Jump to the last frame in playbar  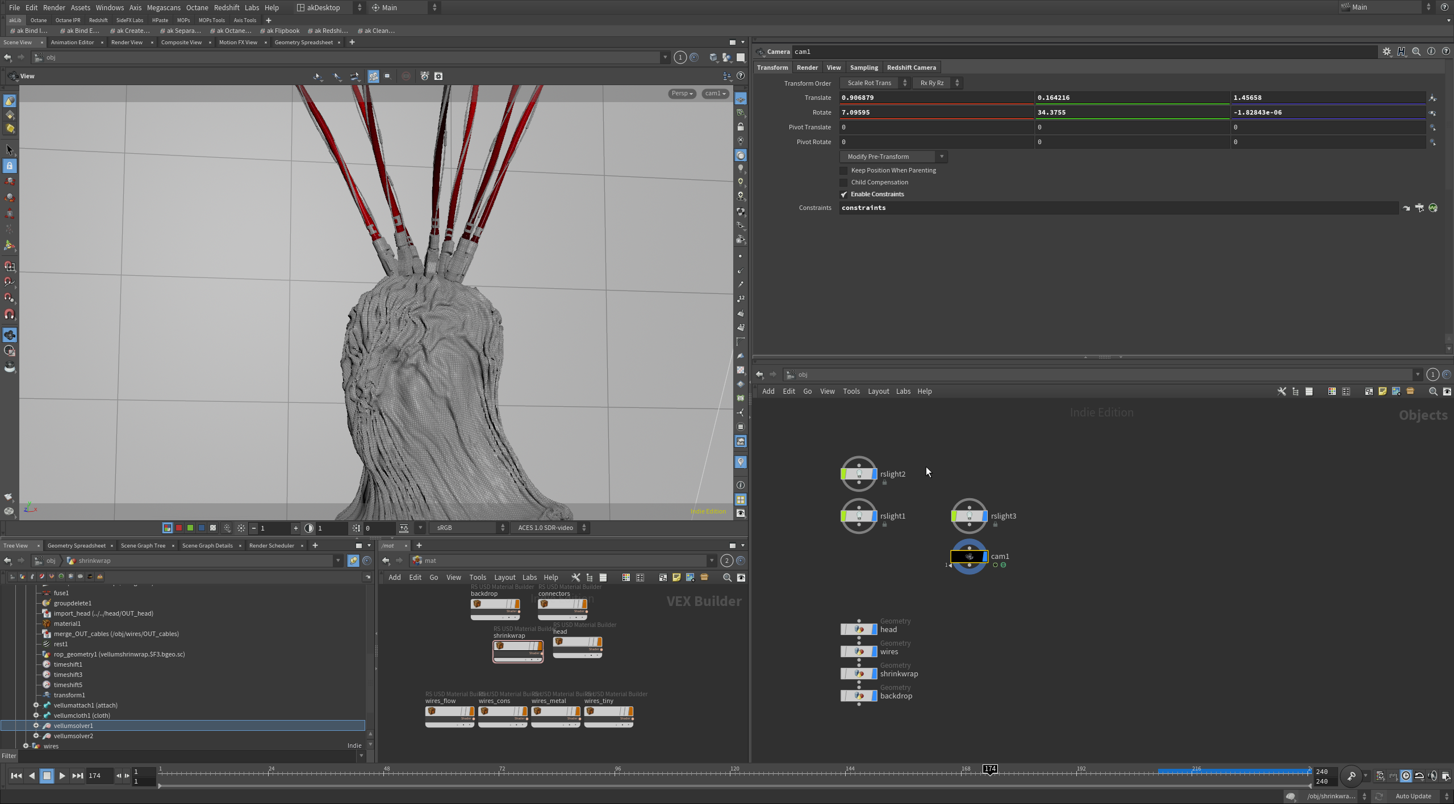77,776
